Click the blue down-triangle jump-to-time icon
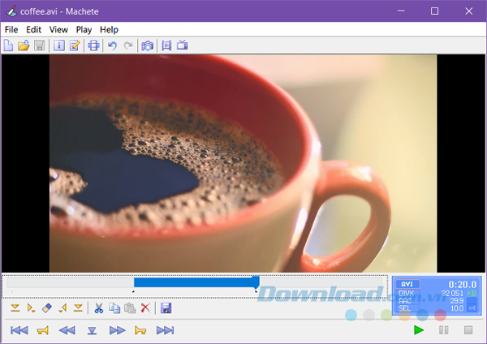487x344 pixels. 92,330
